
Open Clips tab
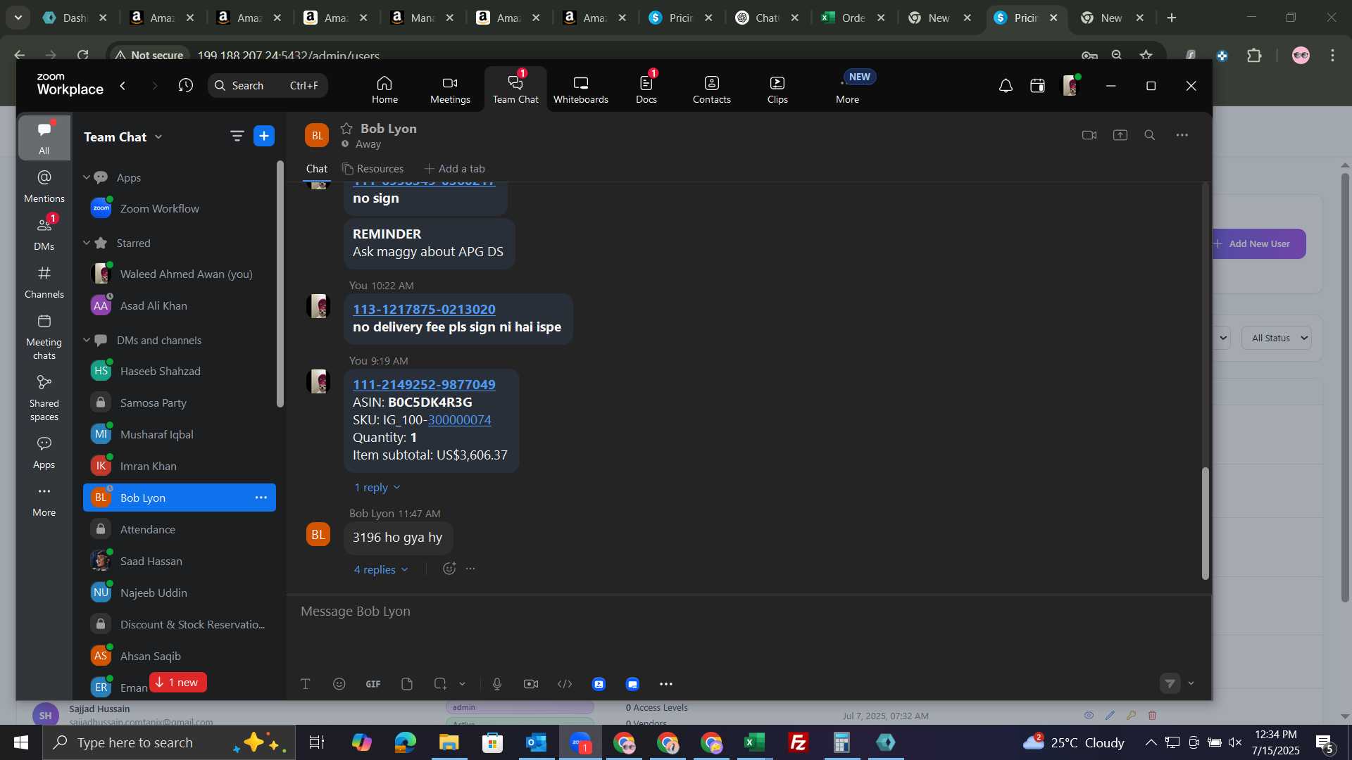(x=777, y=89)
